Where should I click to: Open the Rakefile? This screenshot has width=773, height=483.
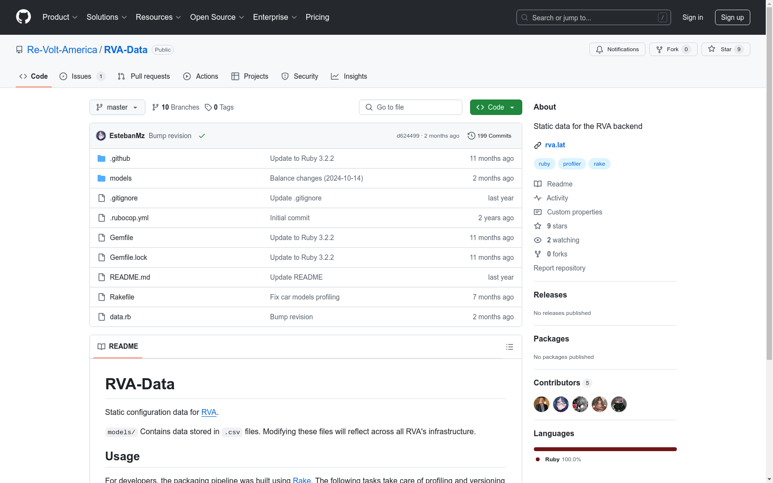(x=122, y=297)
